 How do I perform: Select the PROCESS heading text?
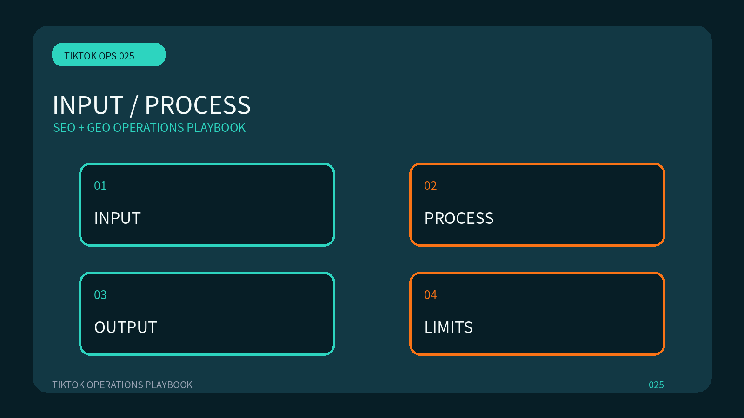(x=459, y=218)
